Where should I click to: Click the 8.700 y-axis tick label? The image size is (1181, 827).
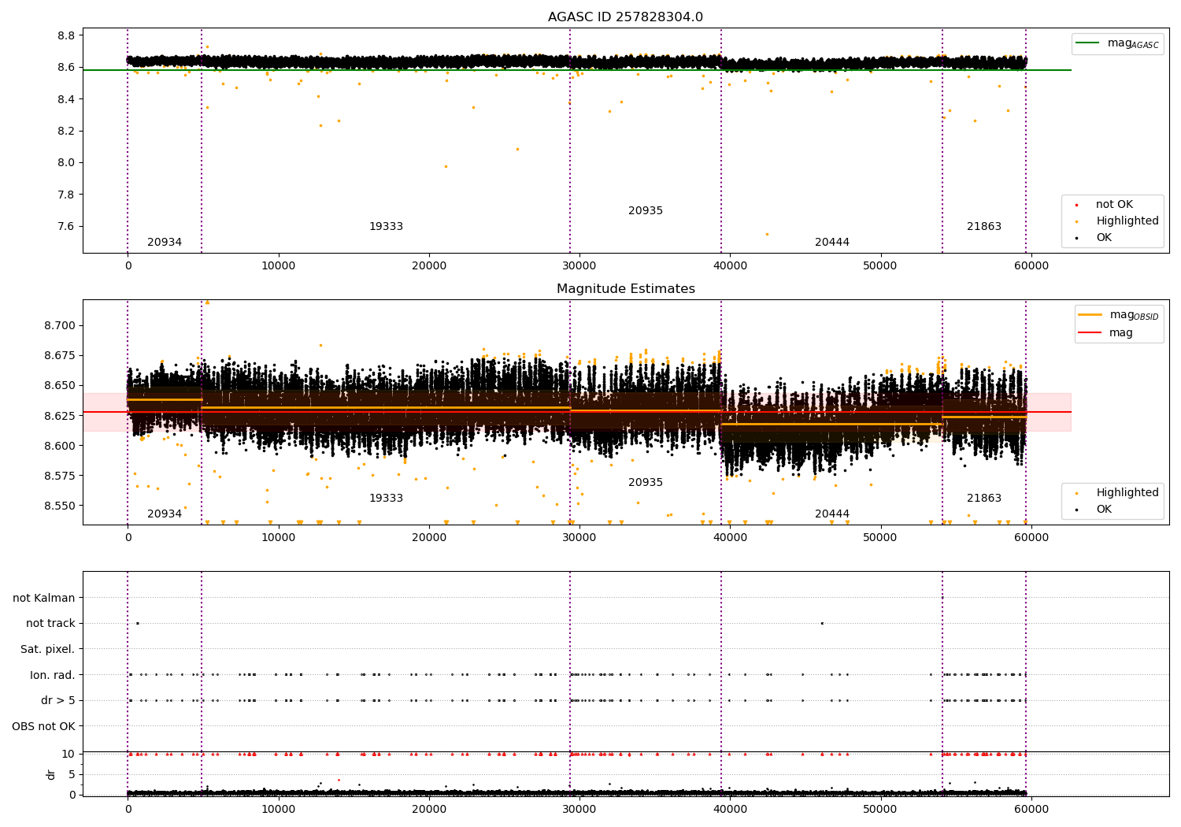(60, 326)
